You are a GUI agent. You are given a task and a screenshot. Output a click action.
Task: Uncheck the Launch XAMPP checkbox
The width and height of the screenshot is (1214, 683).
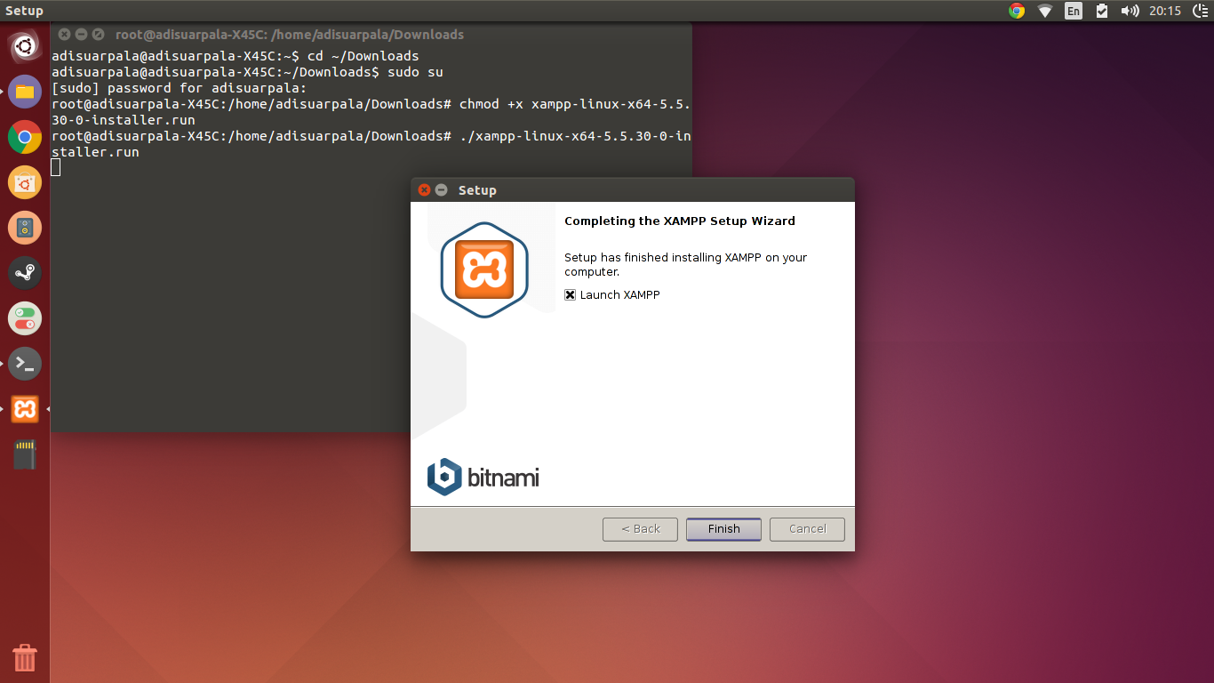tap(571, 294)
